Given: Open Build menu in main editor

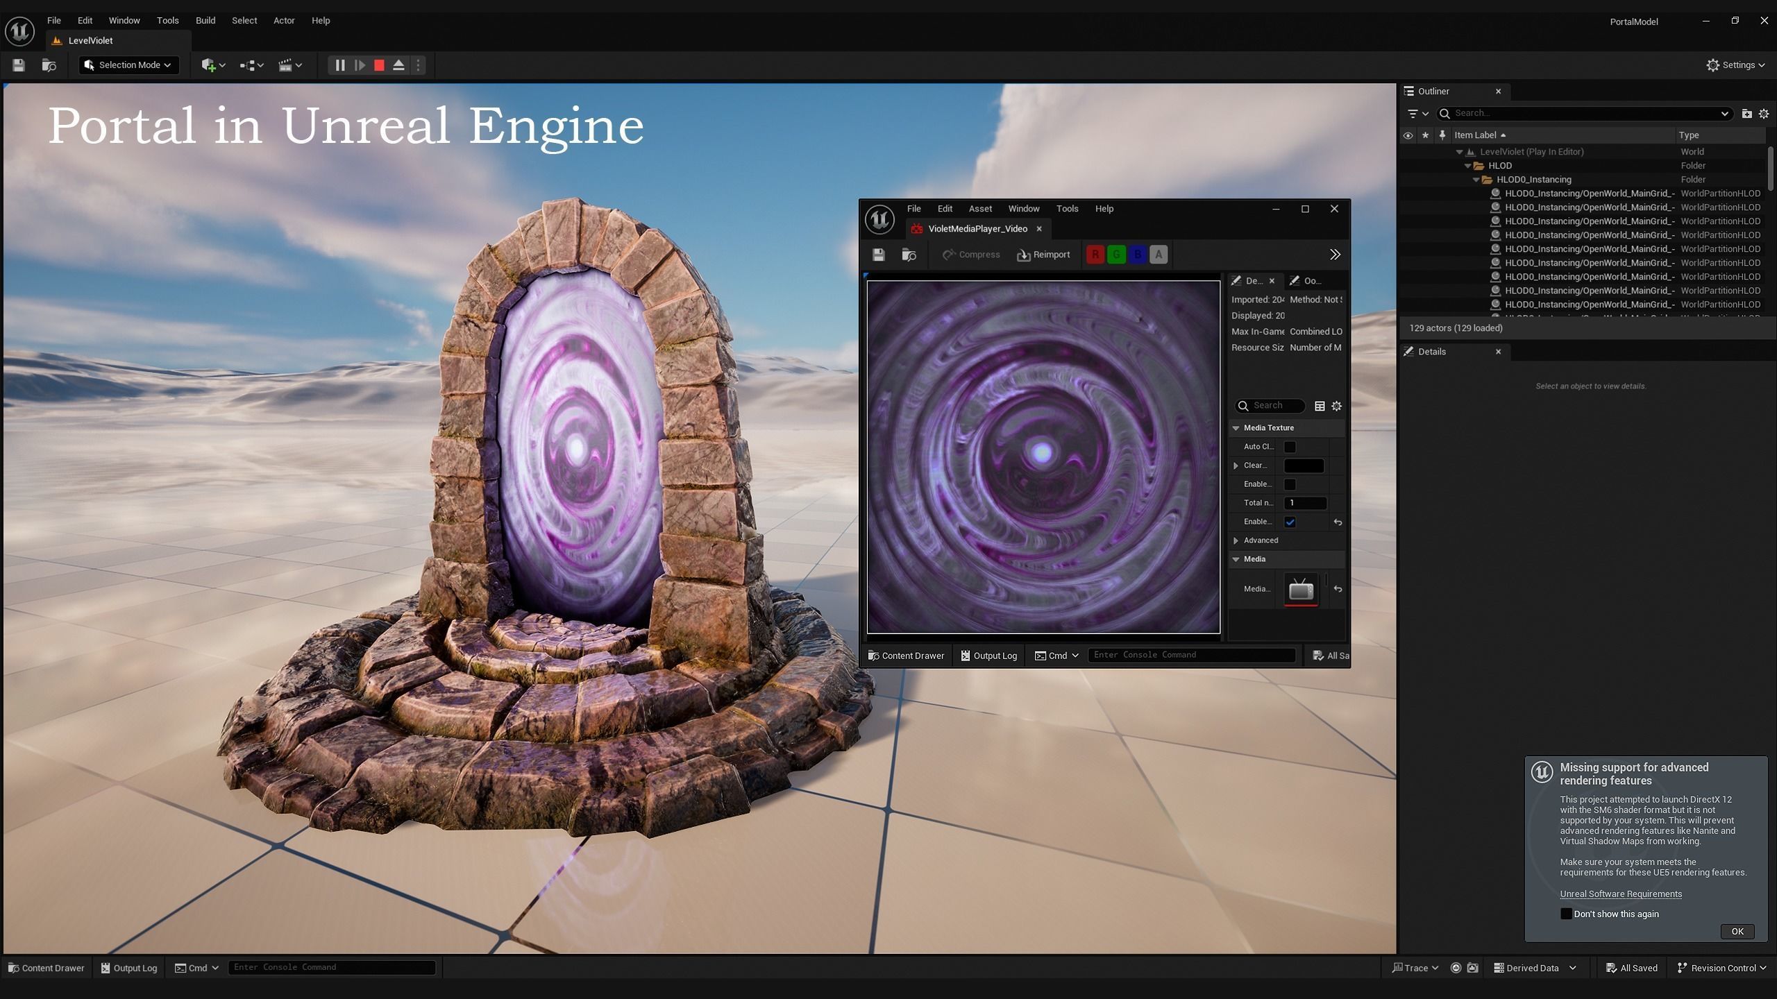Looking at the screenshot, I should coord(205,20).
